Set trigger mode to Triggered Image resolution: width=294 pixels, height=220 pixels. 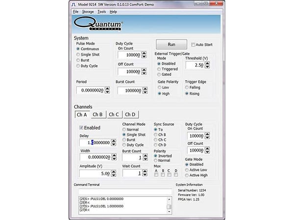pos(159,69)
